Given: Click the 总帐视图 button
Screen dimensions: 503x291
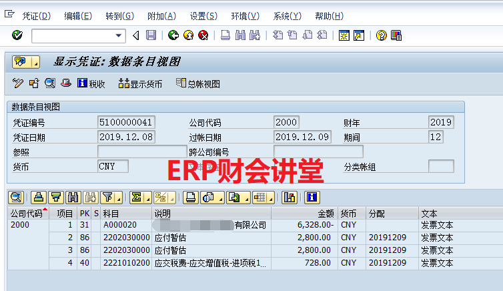Looking at the screenshot, I should pos(198,83).
